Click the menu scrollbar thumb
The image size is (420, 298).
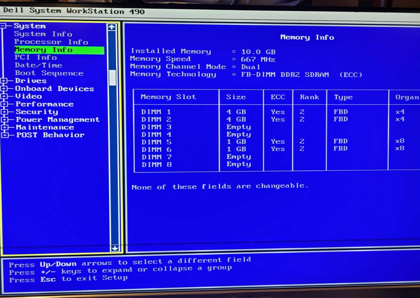(113, 78)
